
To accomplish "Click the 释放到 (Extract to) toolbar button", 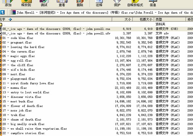I will tap(26, 3).
